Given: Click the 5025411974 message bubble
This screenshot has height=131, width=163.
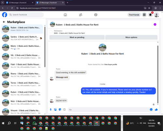Looking at the screenshot, I should tap(61, 101).
